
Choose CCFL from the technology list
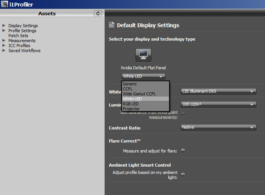tap(145, 89)
